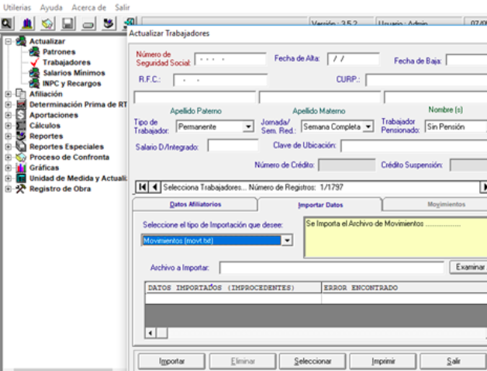
Task: Click the Actualizar tree node icon
Action: click(x=21, y=41)
